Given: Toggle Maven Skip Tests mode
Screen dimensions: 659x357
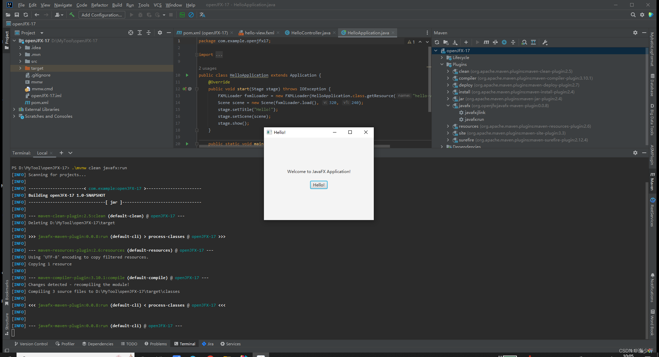Looking at the screenshot, I should pyautogui.click(x=504, y=42).
